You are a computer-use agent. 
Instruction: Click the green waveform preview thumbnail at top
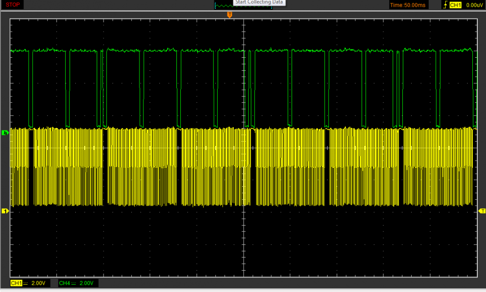[223, 6]
